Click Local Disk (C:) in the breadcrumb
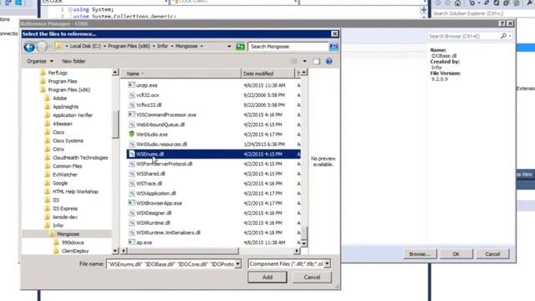This screenshot has width=535, height=301. pos(85,46)
